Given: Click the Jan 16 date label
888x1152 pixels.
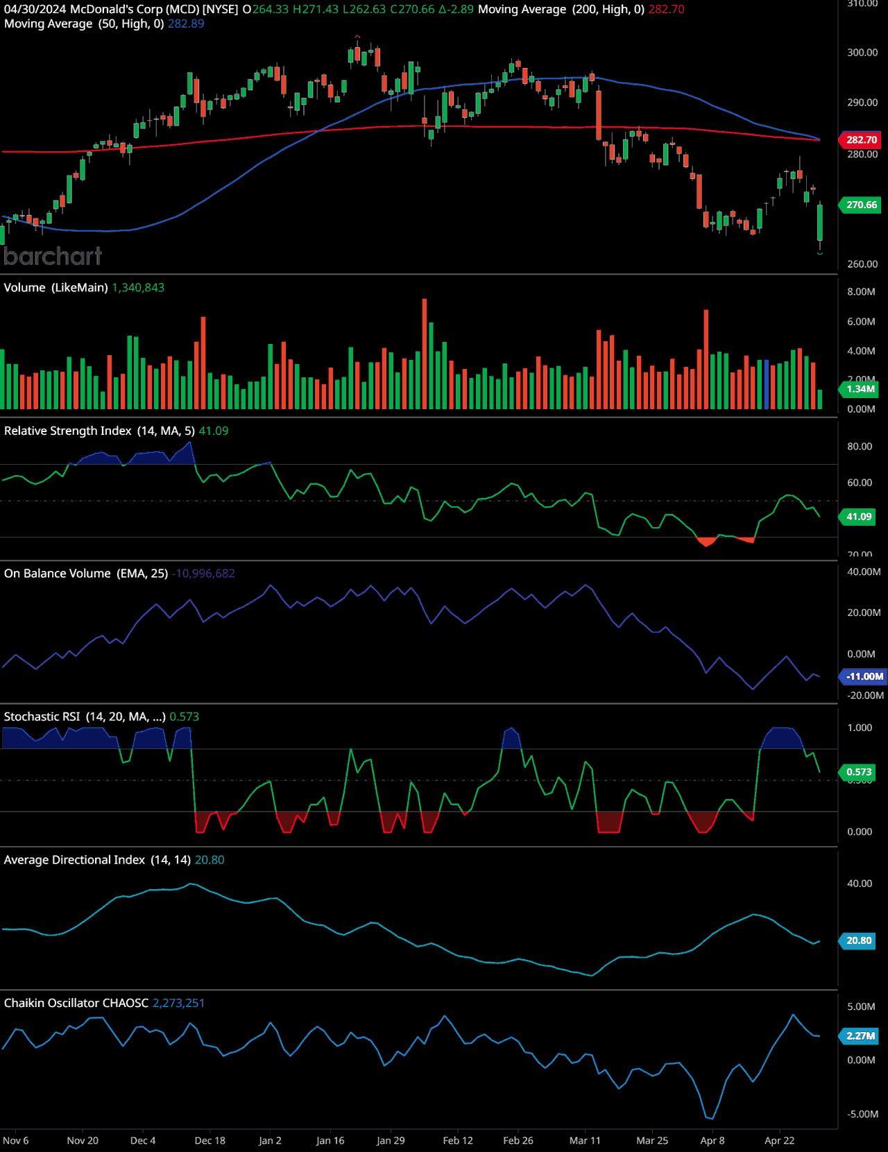Looking at the screenshot, I should coord(330,1140).
